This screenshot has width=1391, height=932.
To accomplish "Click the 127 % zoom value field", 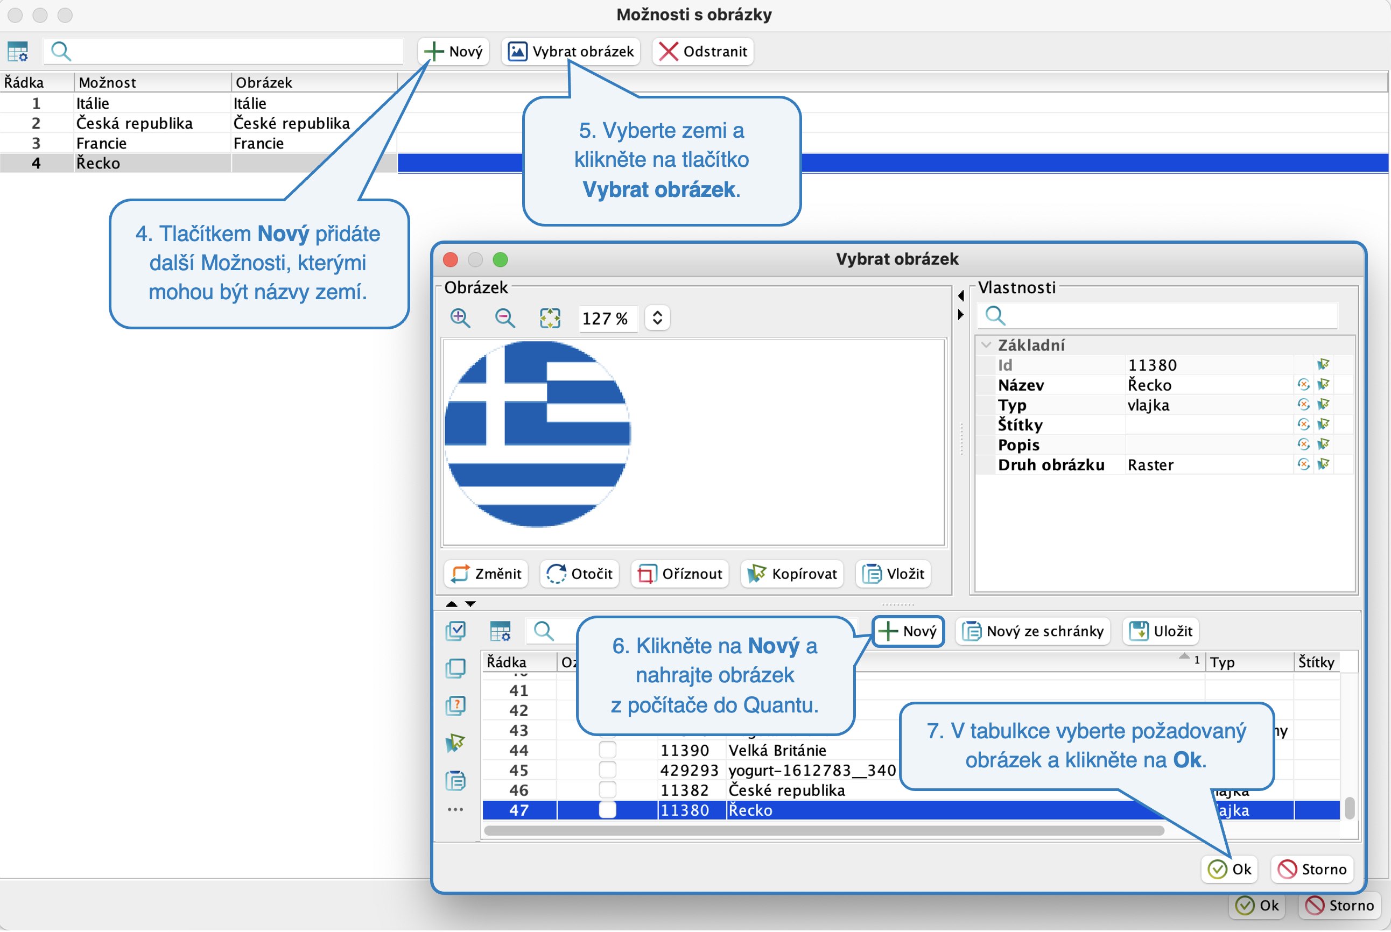I will coord(608,319).
